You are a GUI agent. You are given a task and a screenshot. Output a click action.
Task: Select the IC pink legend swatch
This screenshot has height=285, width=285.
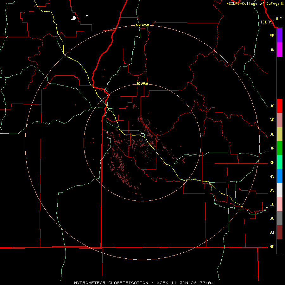[x=280, y=204]
